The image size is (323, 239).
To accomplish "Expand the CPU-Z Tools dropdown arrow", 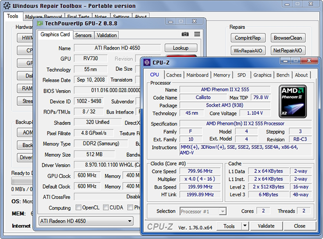I will click(245, 226).
